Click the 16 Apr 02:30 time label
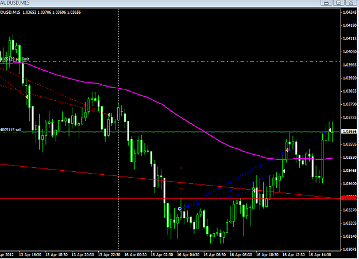Screen dimensions: 359x259 point(161,254)
